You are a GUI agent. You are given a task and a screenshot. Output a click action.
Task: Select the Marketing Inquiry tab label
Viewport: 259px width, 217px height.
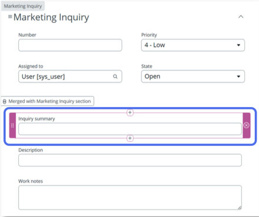tap(23, 6)
